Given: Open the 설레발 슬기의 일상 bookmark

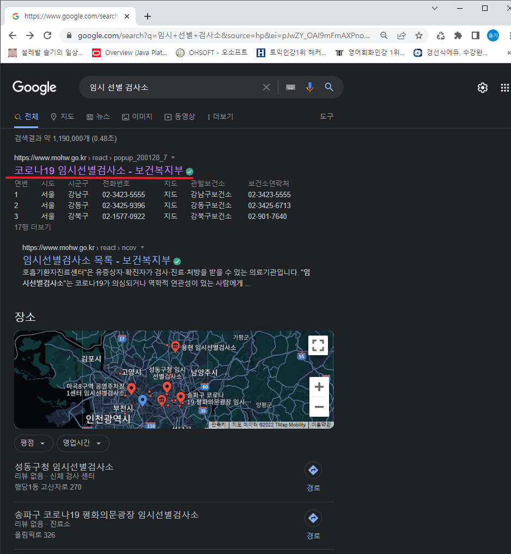Looking at the screenshot, I should [x=46, y=53].
